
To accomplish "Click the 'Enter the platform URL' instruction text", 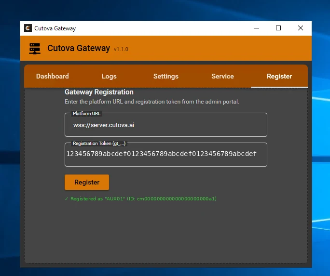I will click(152, 102).
